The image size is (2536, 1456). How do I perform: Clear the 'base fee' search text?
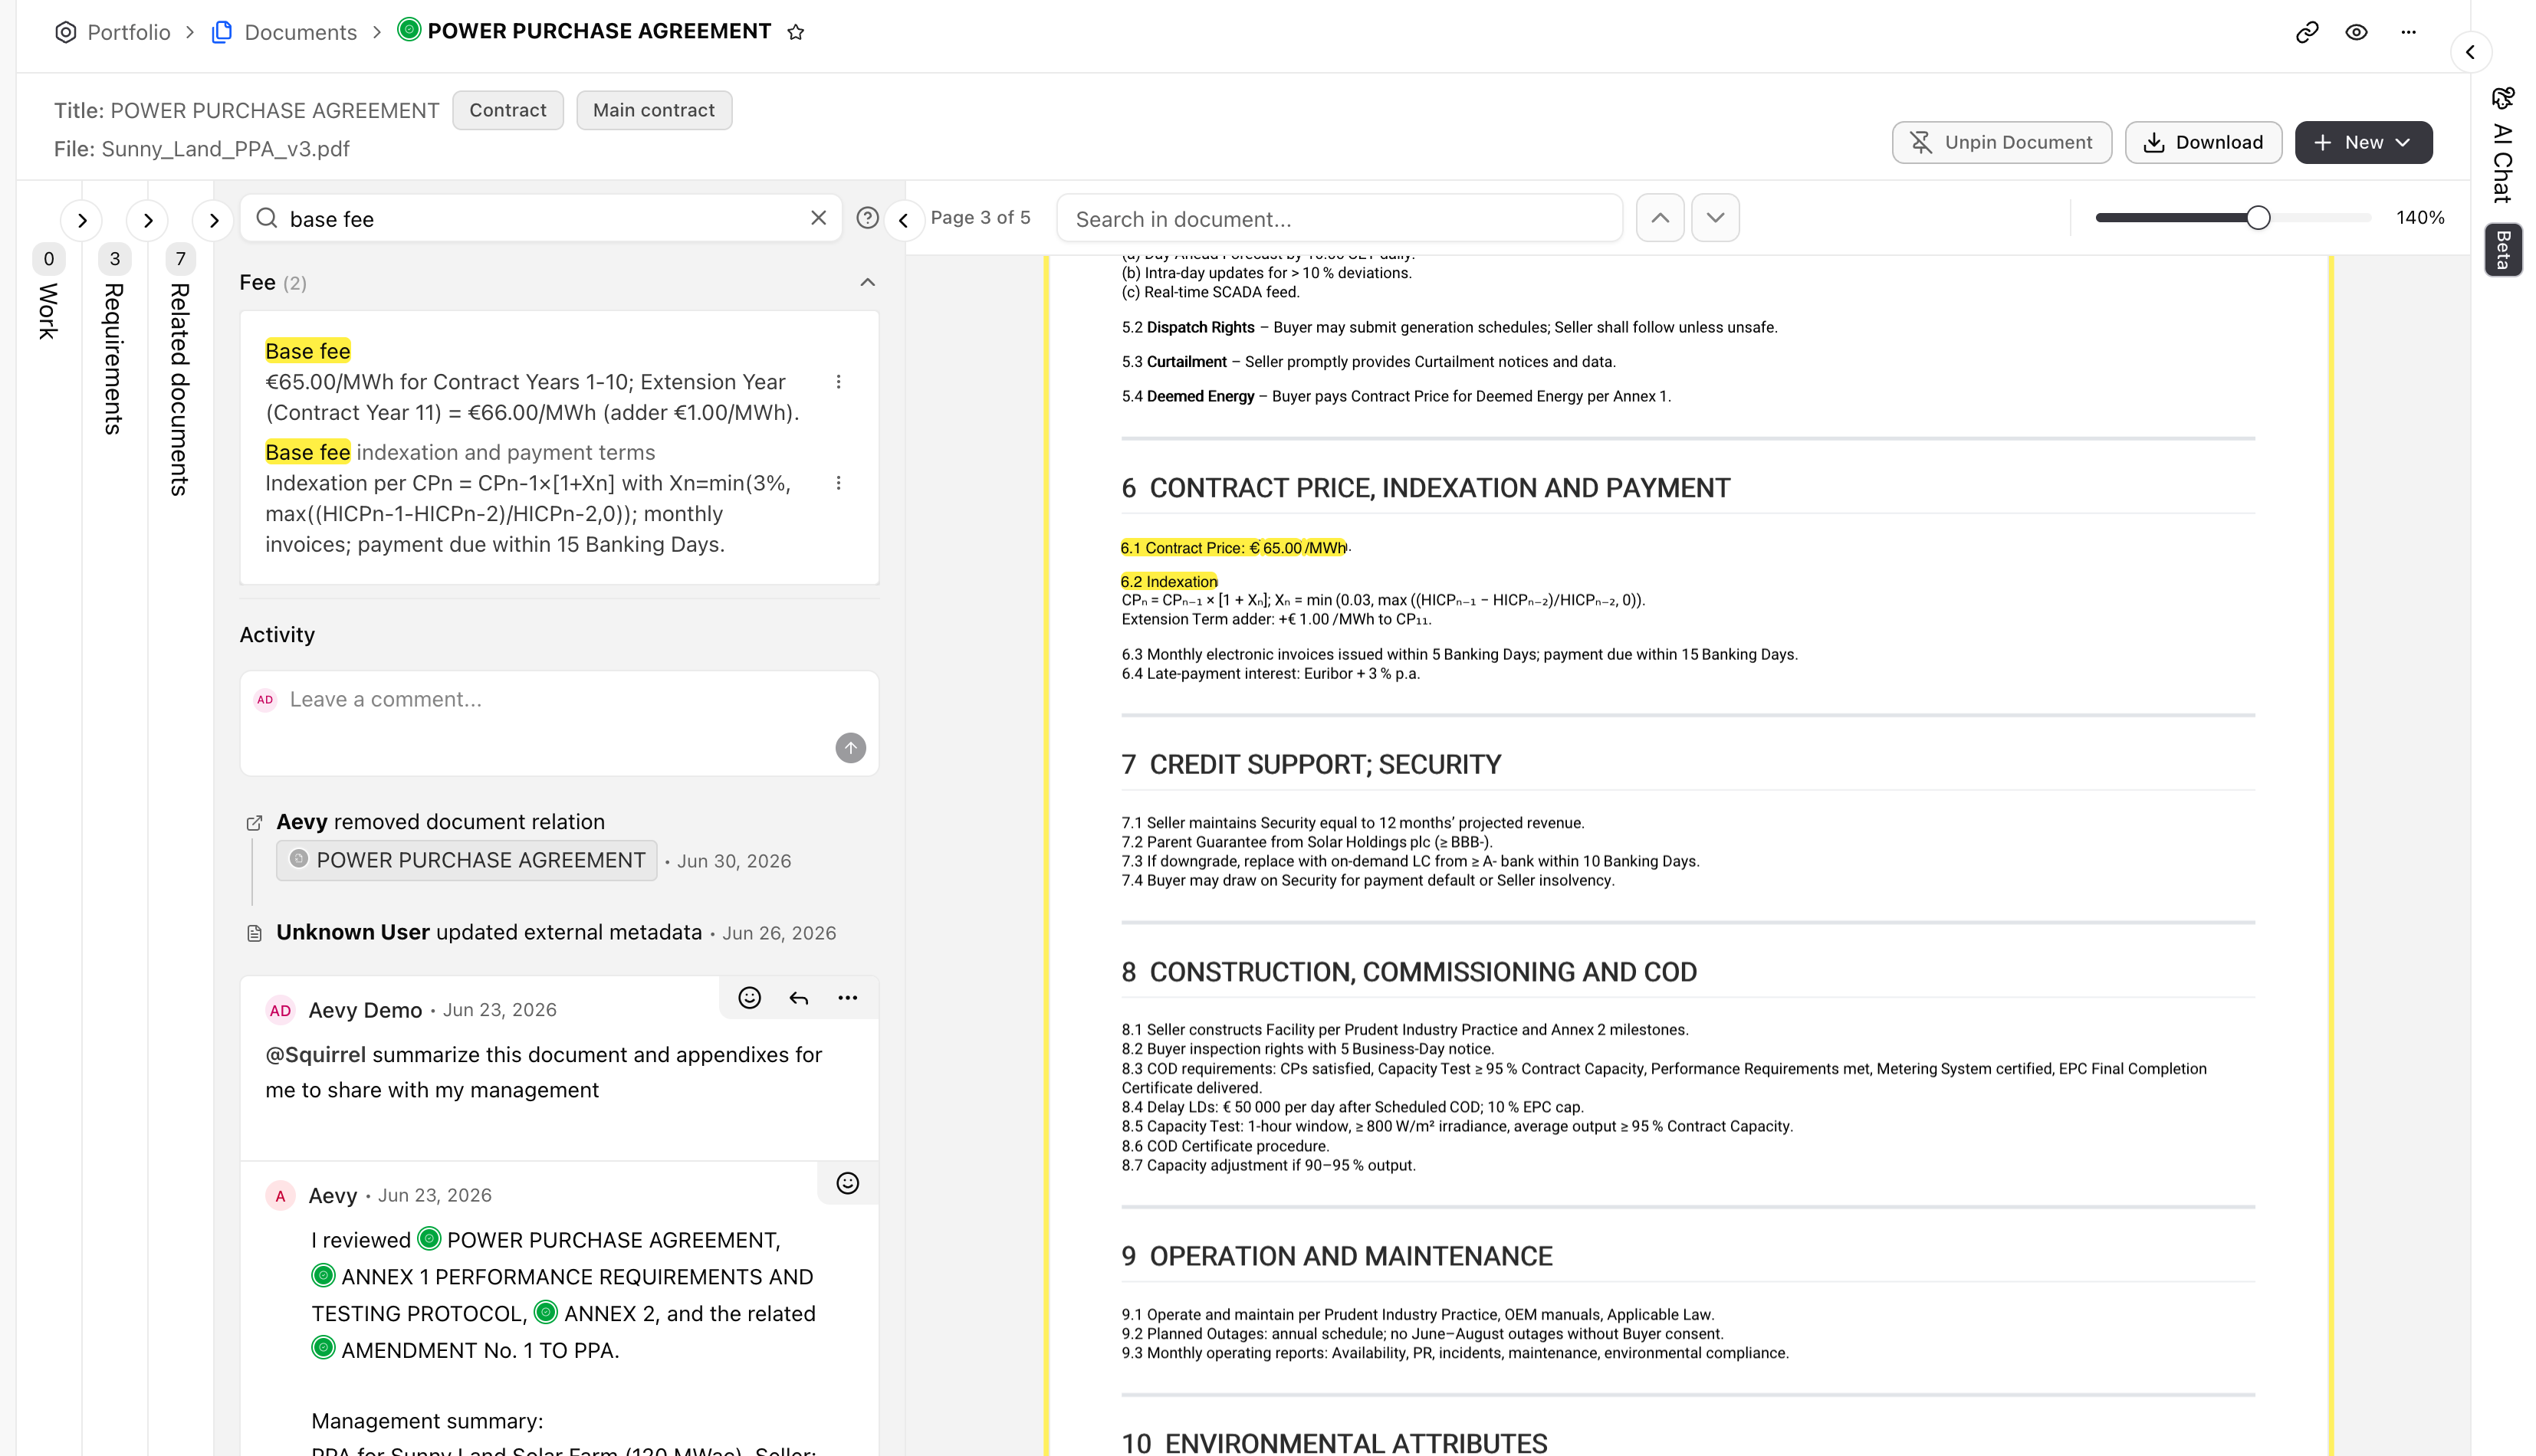point(818,218)
